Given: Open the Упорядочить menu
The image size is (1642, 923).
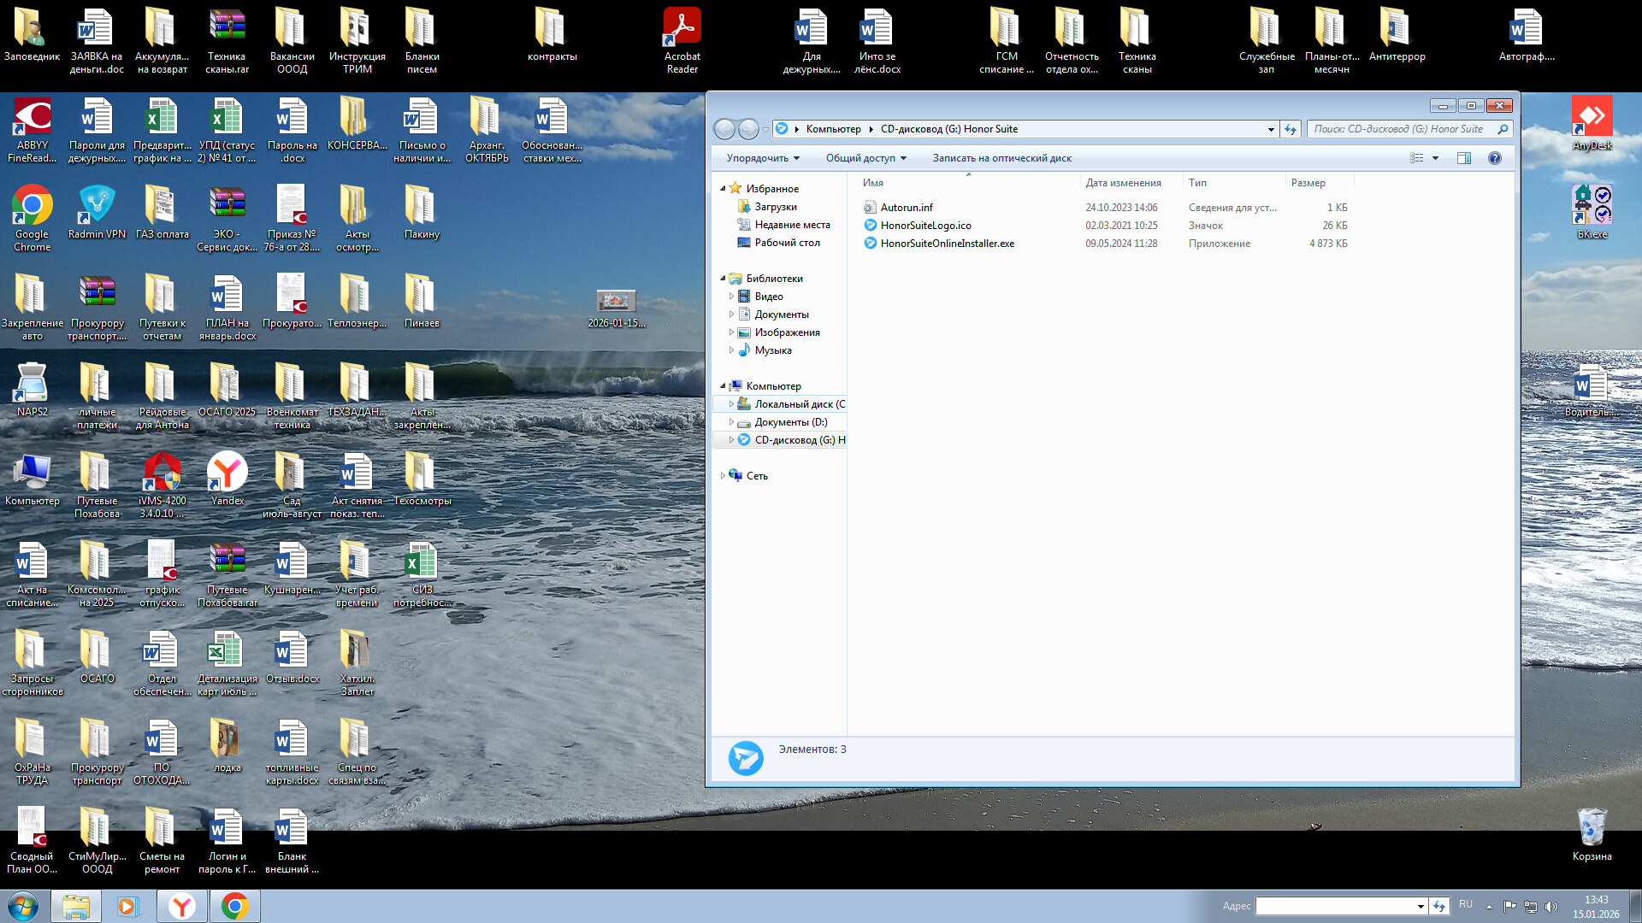Looking at the screenshot, I should tap(763, 158).
